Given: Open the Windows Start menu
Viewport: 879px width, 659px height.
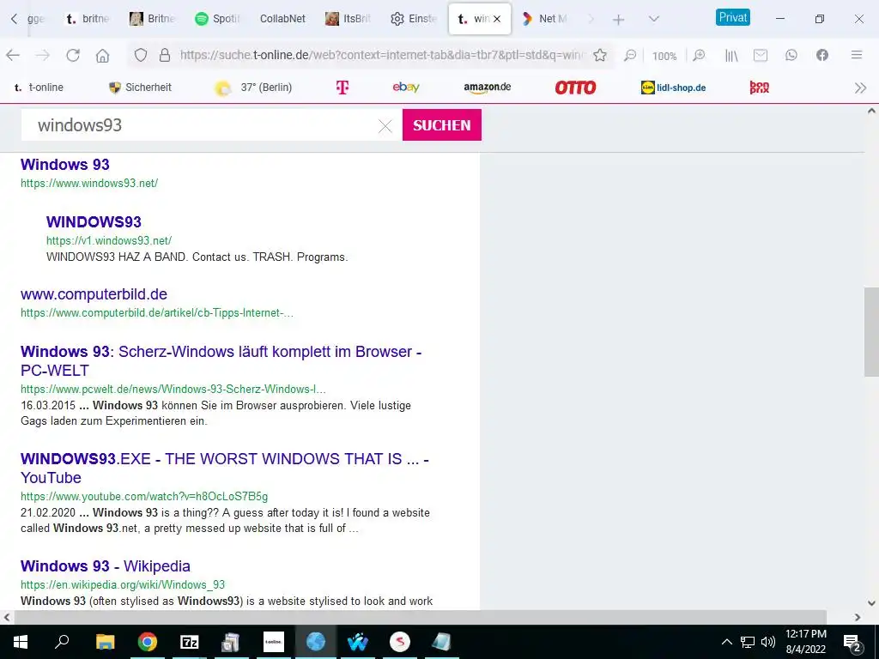Looking at the screenshot, I should pyautogui.click(x=21, y=642).
